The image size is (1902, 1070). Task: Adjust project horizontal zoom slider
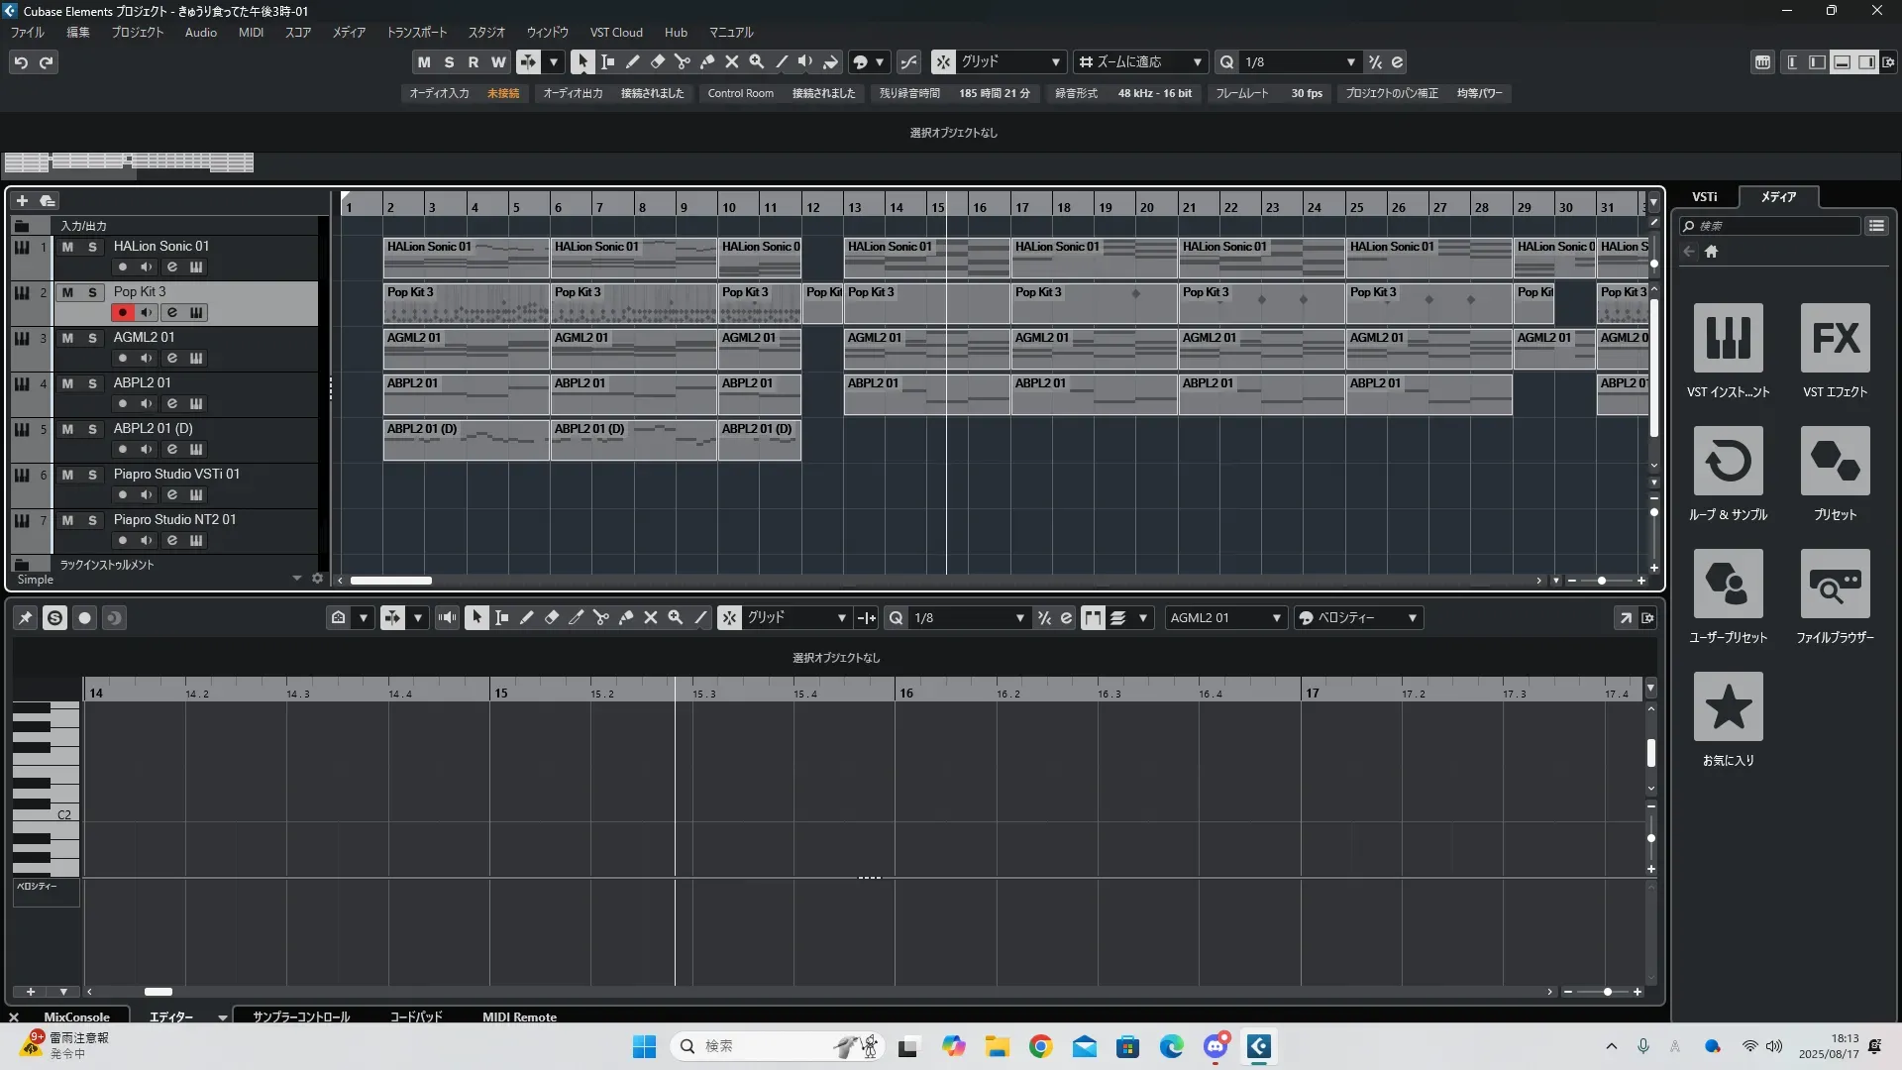click(1601, 581)
